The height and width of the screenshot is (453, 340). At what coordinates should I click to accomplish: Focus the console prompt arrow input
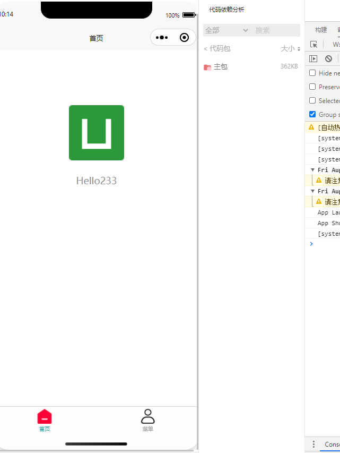(311, 244)
